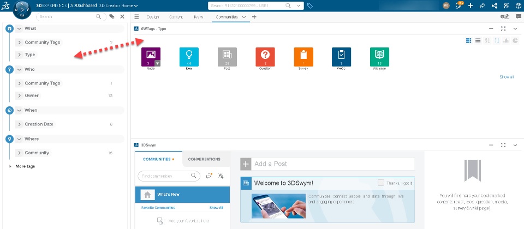Screen dimensions: 524x229
Task: Expand Community Tags under What
Action: click(x=20, y=43)
